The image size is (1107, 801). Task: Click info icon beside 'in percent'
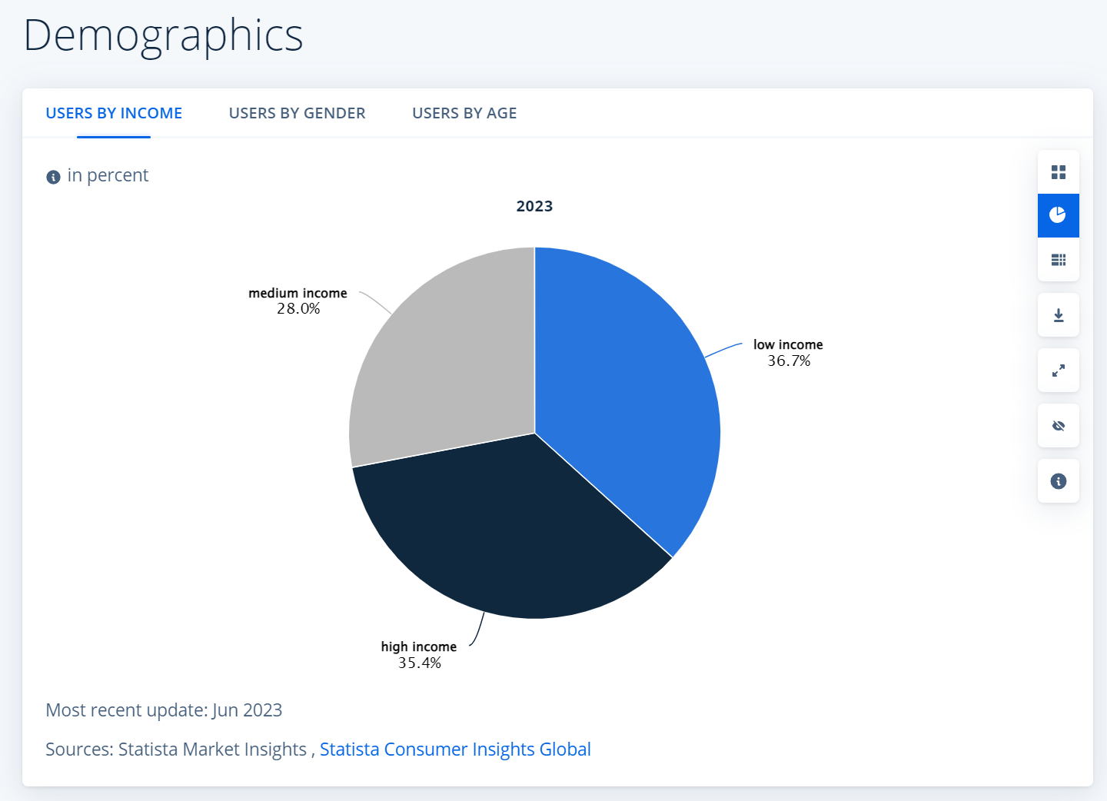[x=53, y=177]
